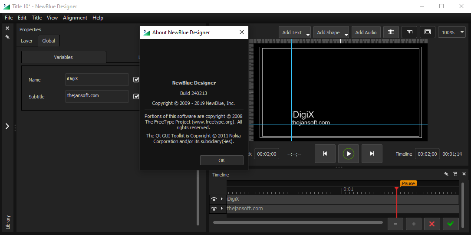Viewport: 471px width, 235px height.
Task: Hide the thejansoft.com layer in timeline
Action: [214, 209]
